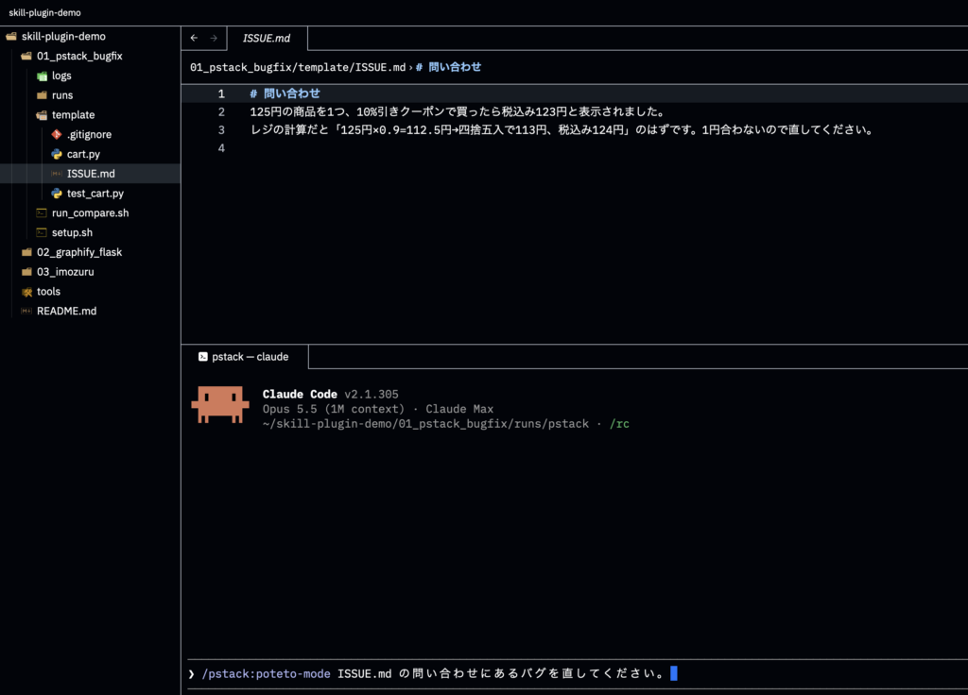Open setup.sh in the file tree
Screen dimensions: 968x695
(x=72, y=232)
